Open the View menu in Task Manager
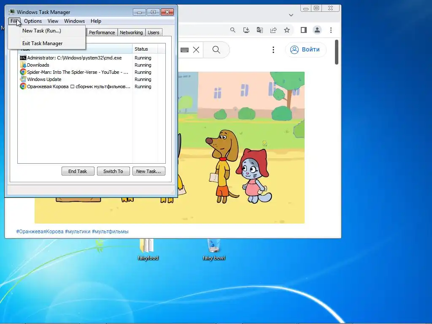The width and height of the screenshot is (432, 324). (53, 21)
